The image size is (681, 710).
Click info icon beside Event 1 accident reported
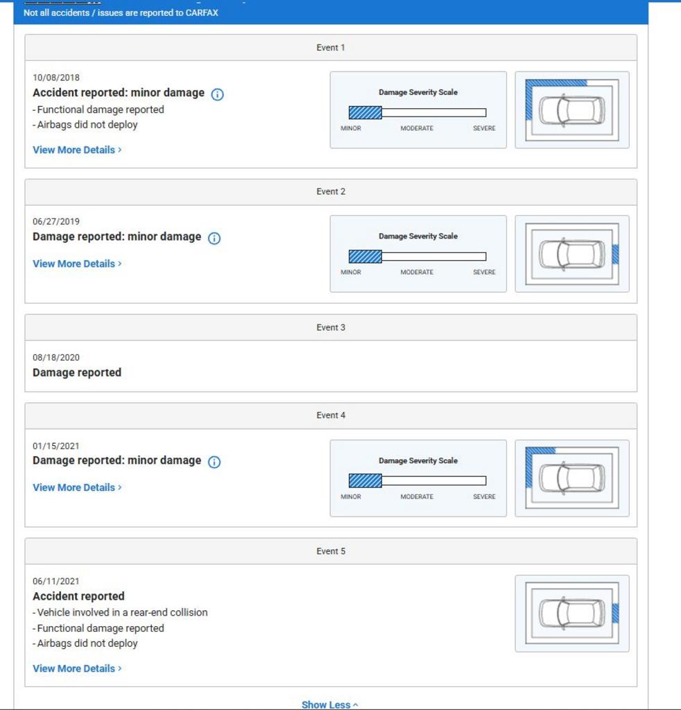tap(217, 94)
